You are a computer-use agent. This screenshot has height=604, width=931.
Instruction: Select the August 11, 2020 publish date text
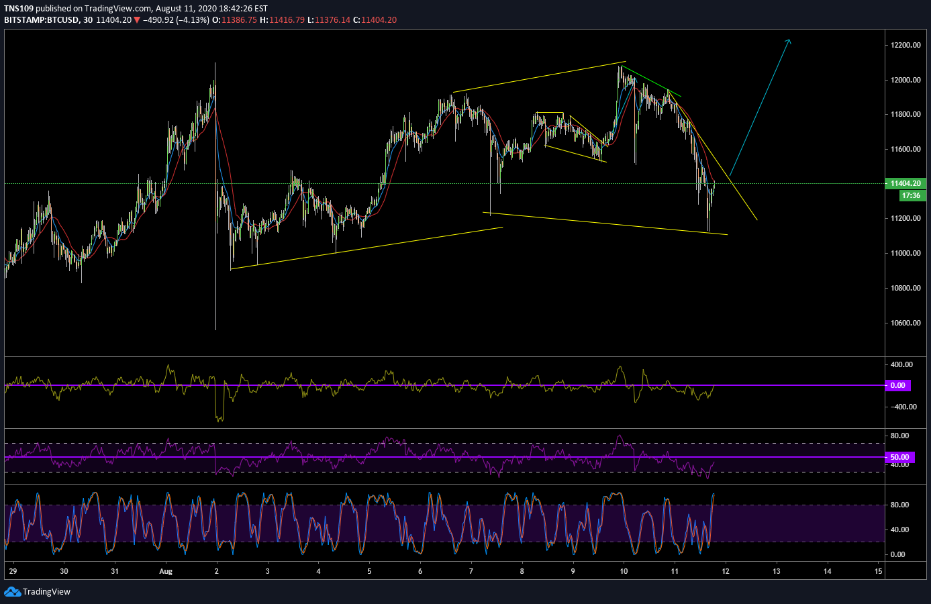186,9
